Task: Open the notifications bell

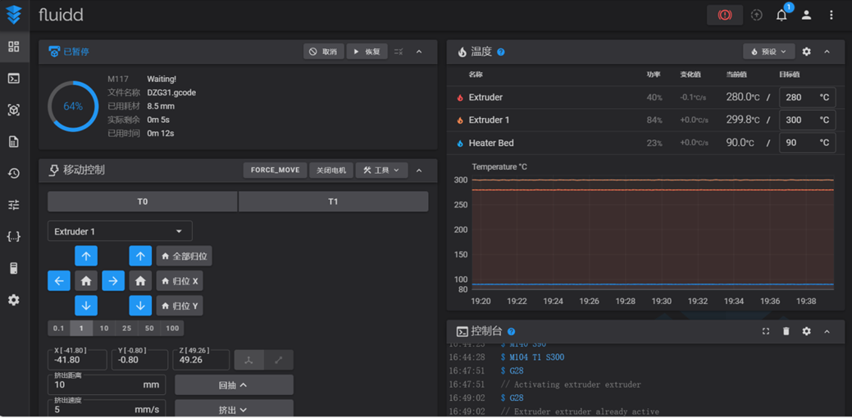Action: pyautogui.click(x=781, y=15)
